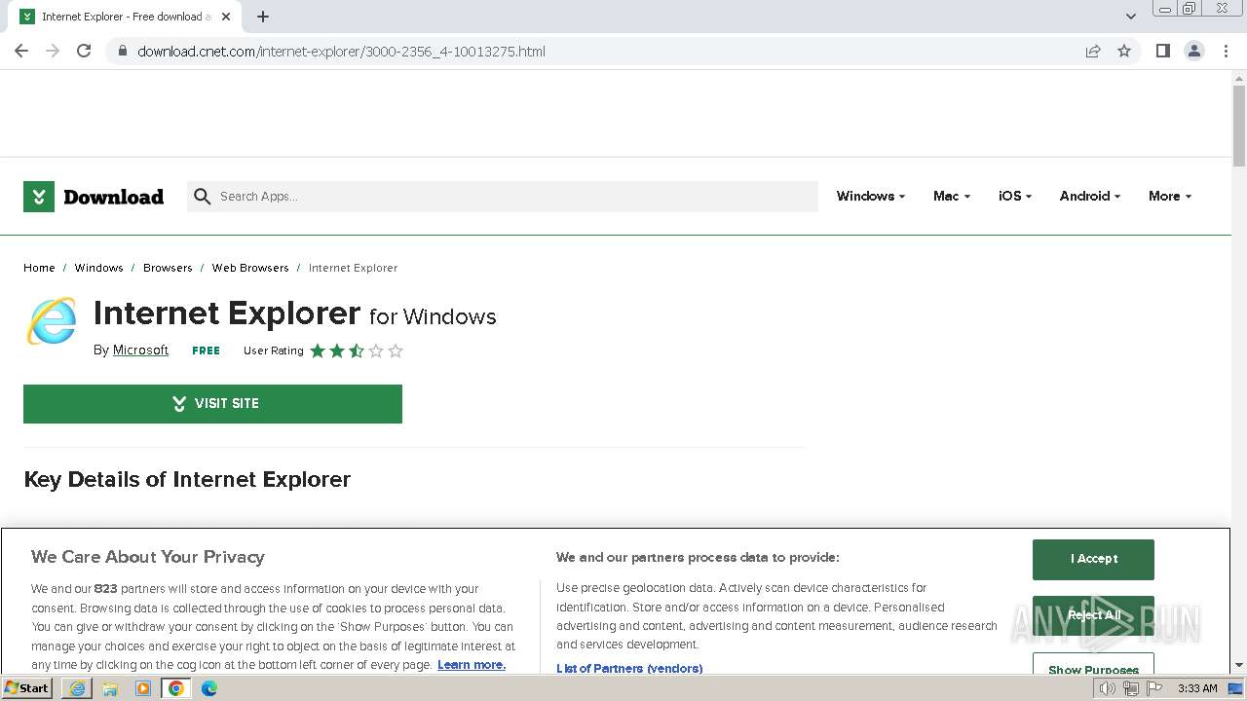Go to the Browsers breadcrumb
The image size is (1247, 701).
tap(168, 268)
